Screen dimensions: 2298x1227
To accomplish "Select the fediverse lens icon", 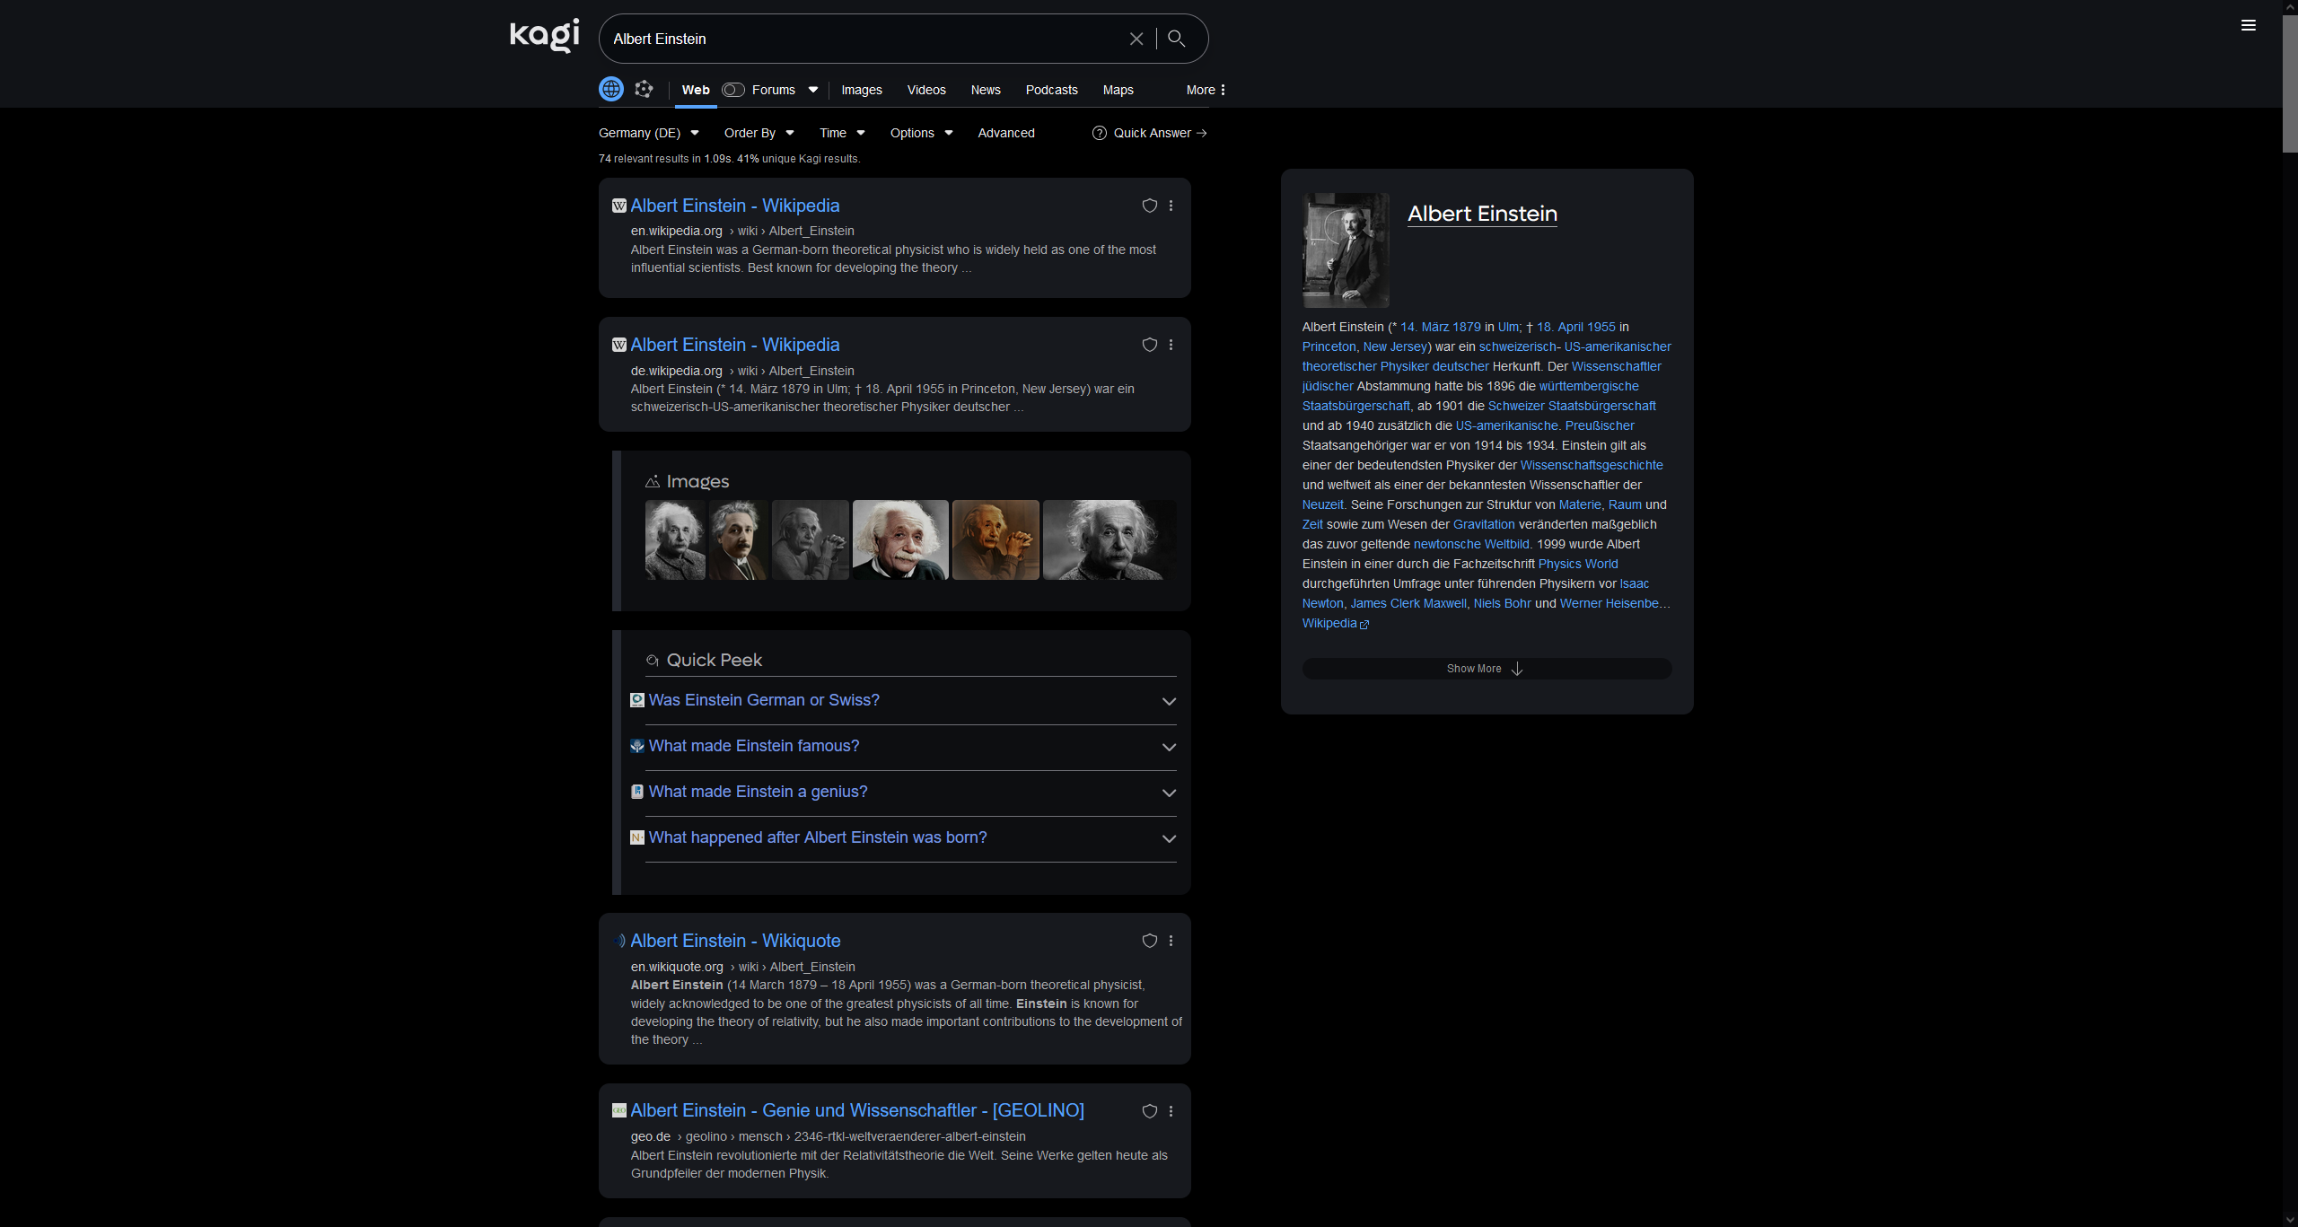I will coord(644,89).
